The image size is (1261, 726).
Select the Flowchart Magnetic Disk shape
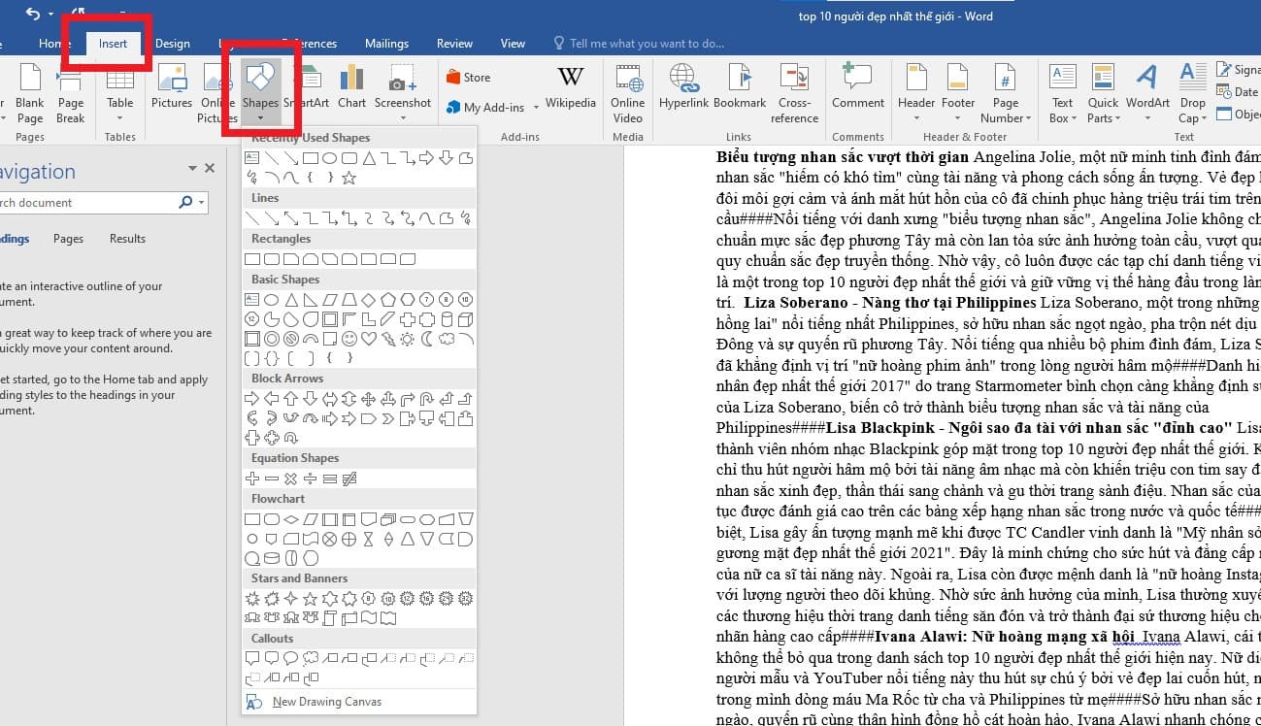[x=272, y=559]
